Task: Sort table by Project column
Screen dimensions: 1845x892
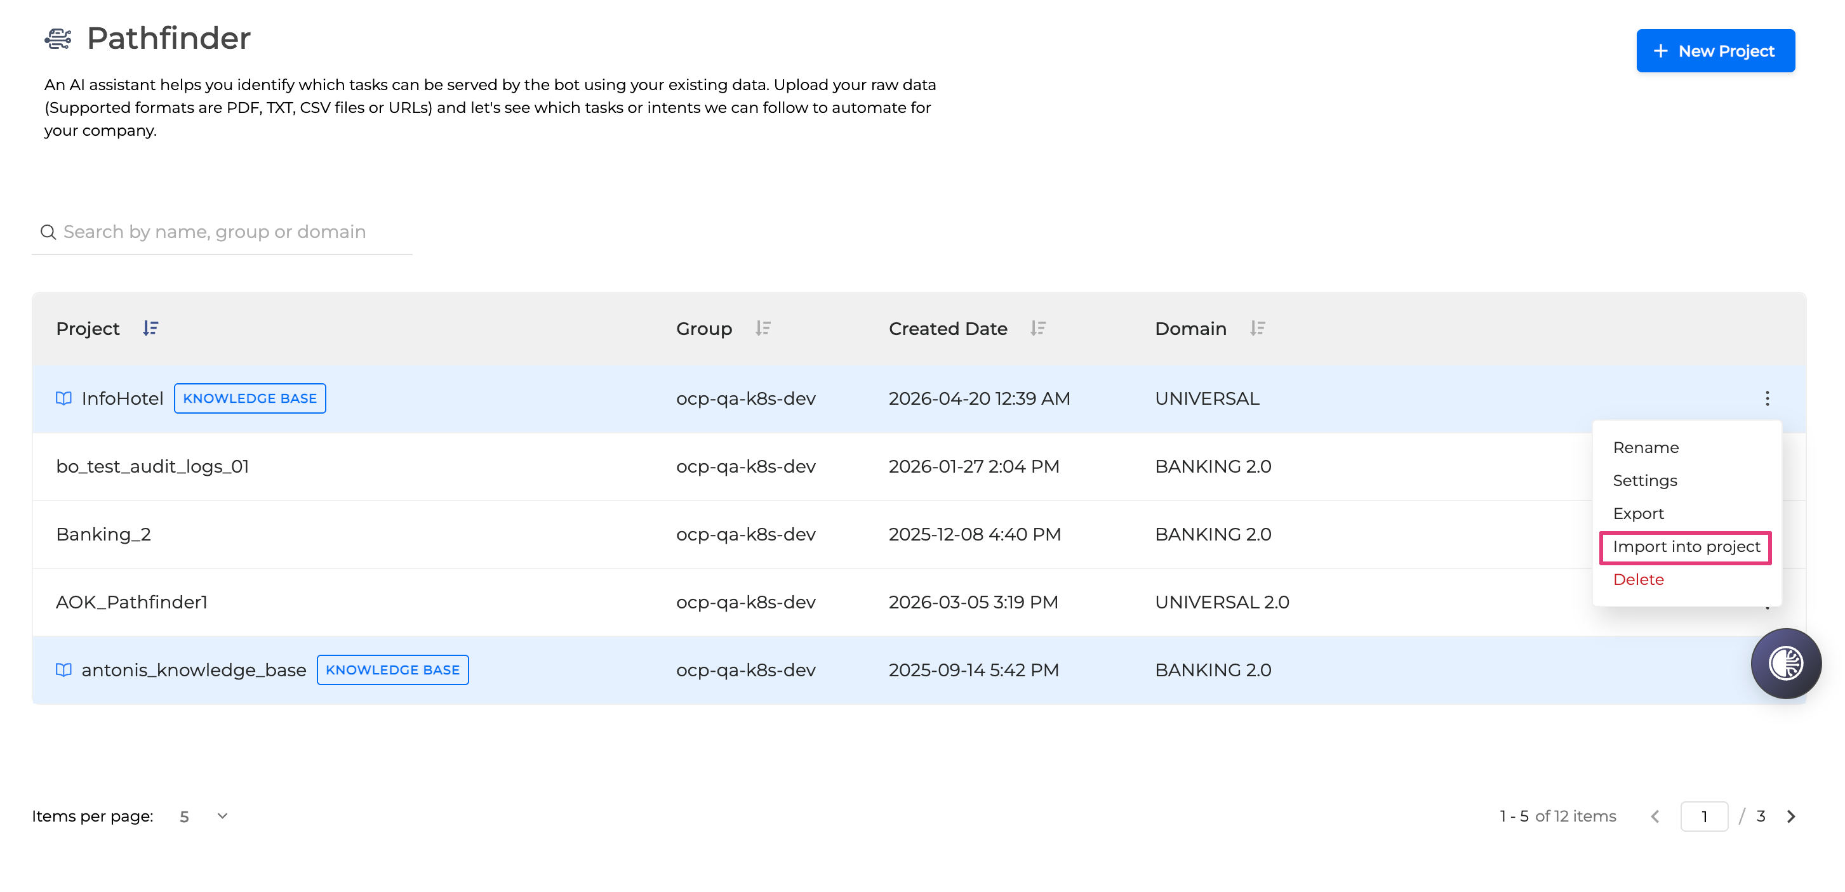Action: tap(150, 329)
